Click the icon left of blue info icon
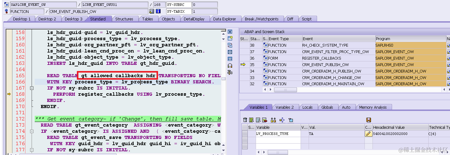The width and height of the screenshot is (450, 155). 152,11
